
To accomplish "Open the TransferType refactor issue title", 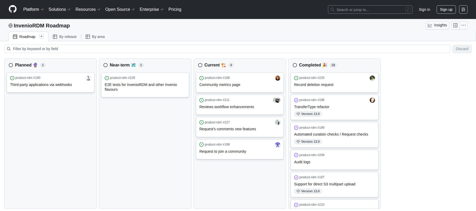I will point(312,107).
